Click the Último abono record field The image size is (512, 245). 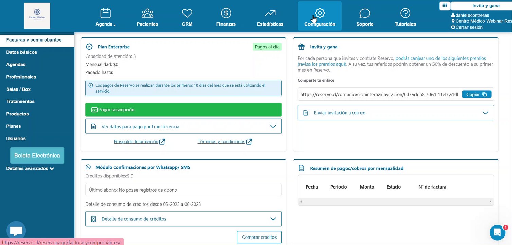(183, 190)
